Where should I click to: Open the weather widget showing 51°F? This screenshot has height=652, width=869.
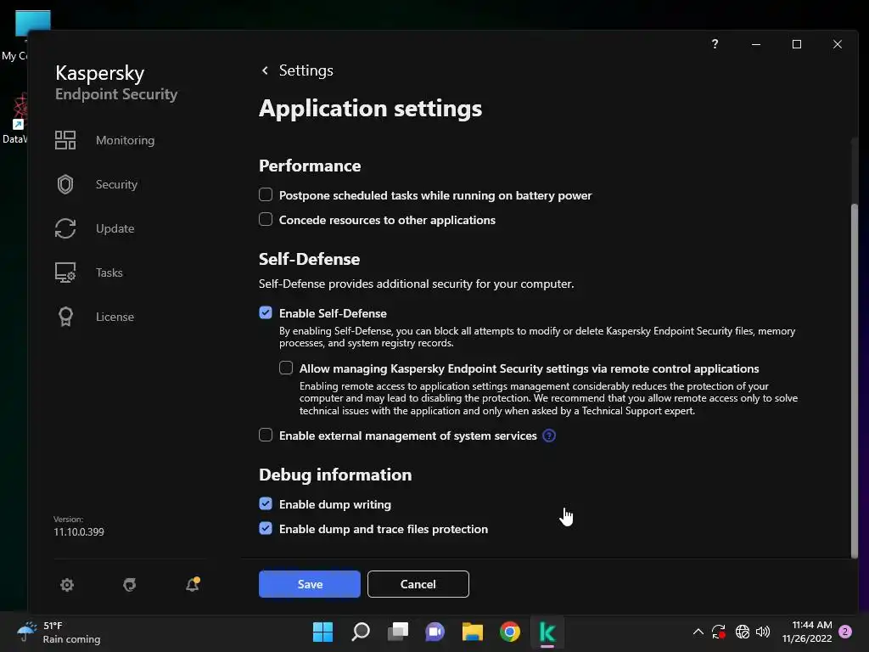tap(59, 632)
